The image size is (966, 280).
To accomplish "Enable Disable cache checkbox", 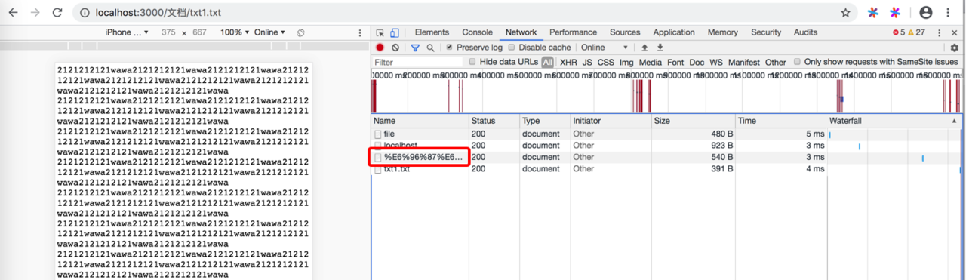I will (x=512, y=48).
